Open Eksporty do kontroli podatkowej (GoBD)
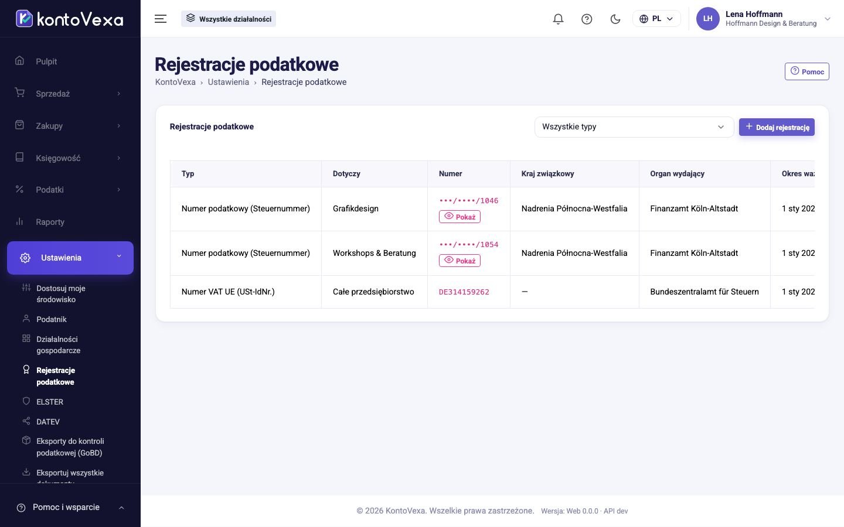 pyautogui.click(x=70, y=447)
